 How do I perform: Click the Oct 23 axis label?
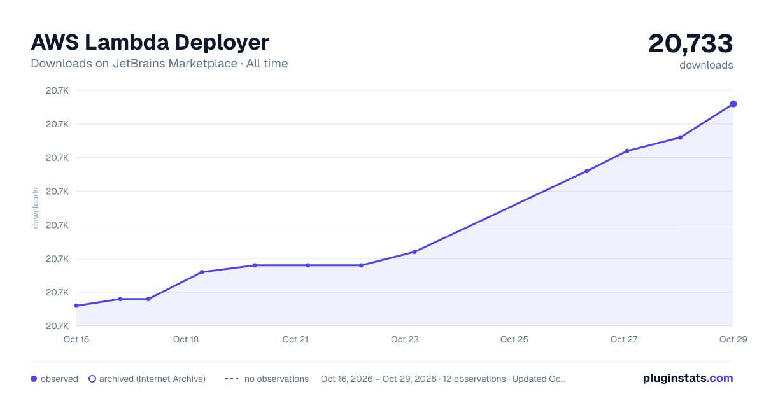(405, 339)
